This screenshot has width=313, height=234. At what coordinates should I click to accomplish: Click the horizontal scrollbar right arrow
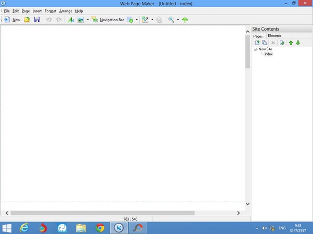(x=238, y=213)
